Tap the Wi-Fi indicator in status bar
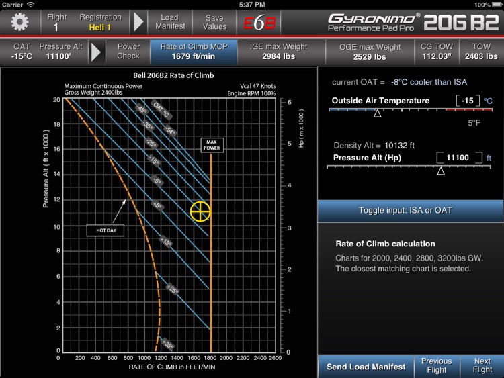 click(30, 5)
